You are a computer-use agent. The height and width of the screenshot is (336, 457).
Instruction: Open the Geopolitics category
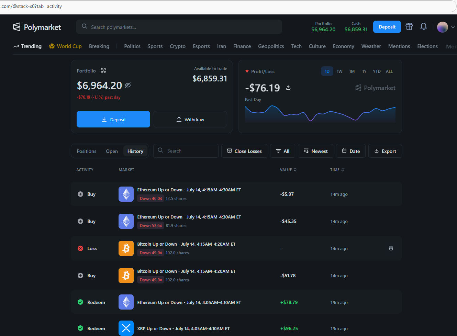pyautogui.click(x=271, y=46)
